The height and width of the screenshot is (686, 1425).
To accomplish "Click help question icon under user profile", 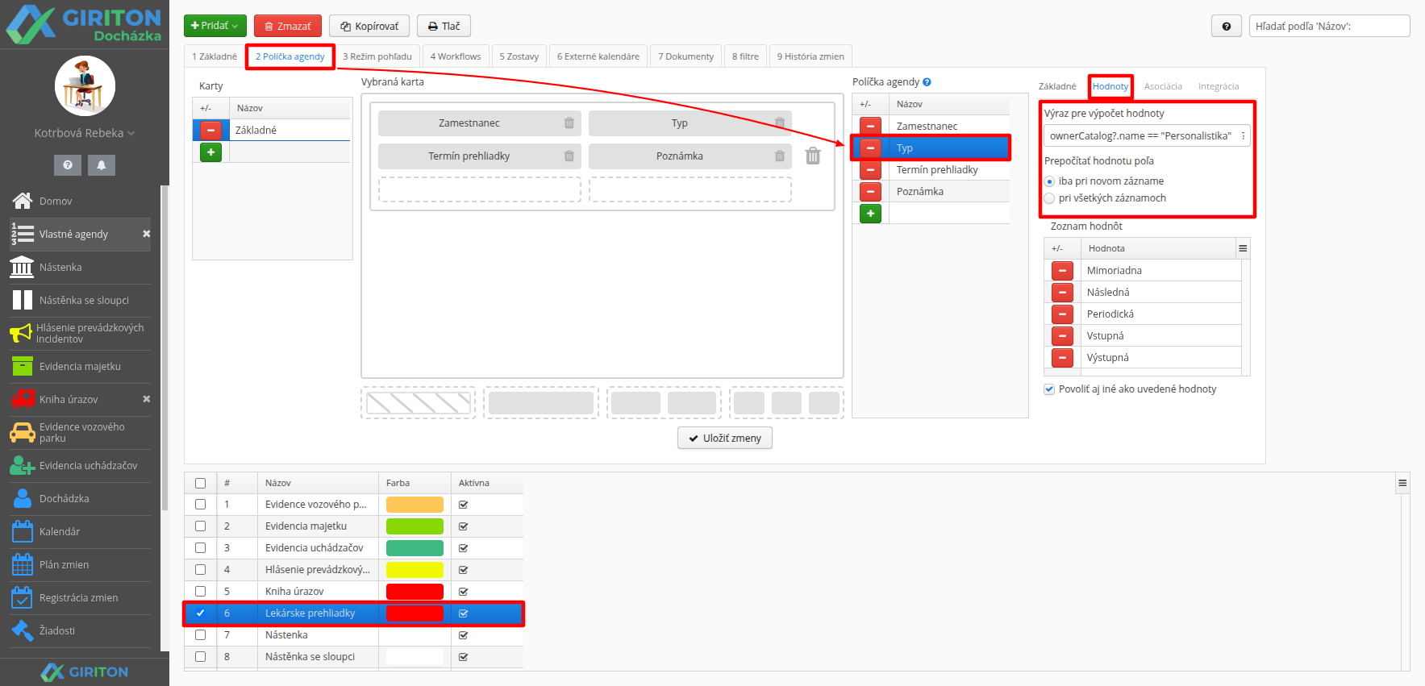I will (68, 164).
